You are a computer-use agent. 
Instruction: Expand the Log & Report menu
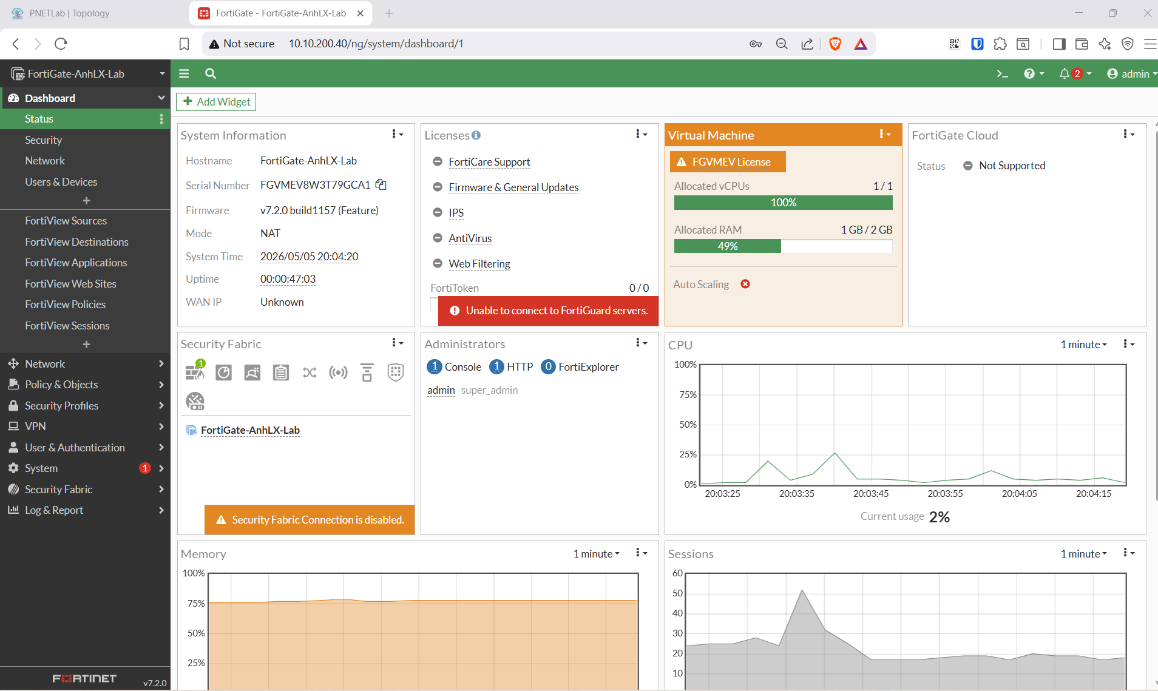click(x=85, y=510)
